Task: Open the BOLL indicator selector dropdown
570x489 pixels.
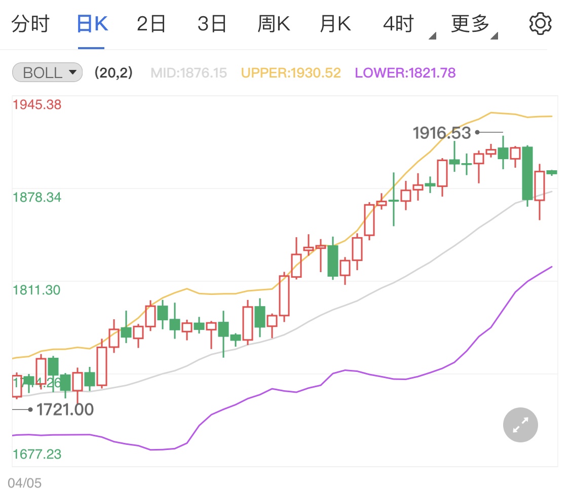Action: [x=47, y=72]
